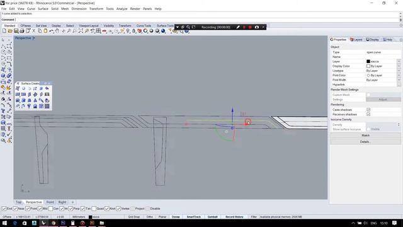Toggle the Int osnap checkbox
Screen dimensions: 403x227
(62, 209)
